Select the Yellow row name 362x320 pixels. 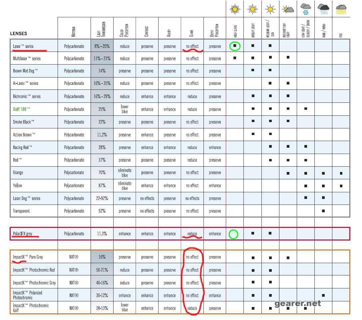click(x=18, y=185)
